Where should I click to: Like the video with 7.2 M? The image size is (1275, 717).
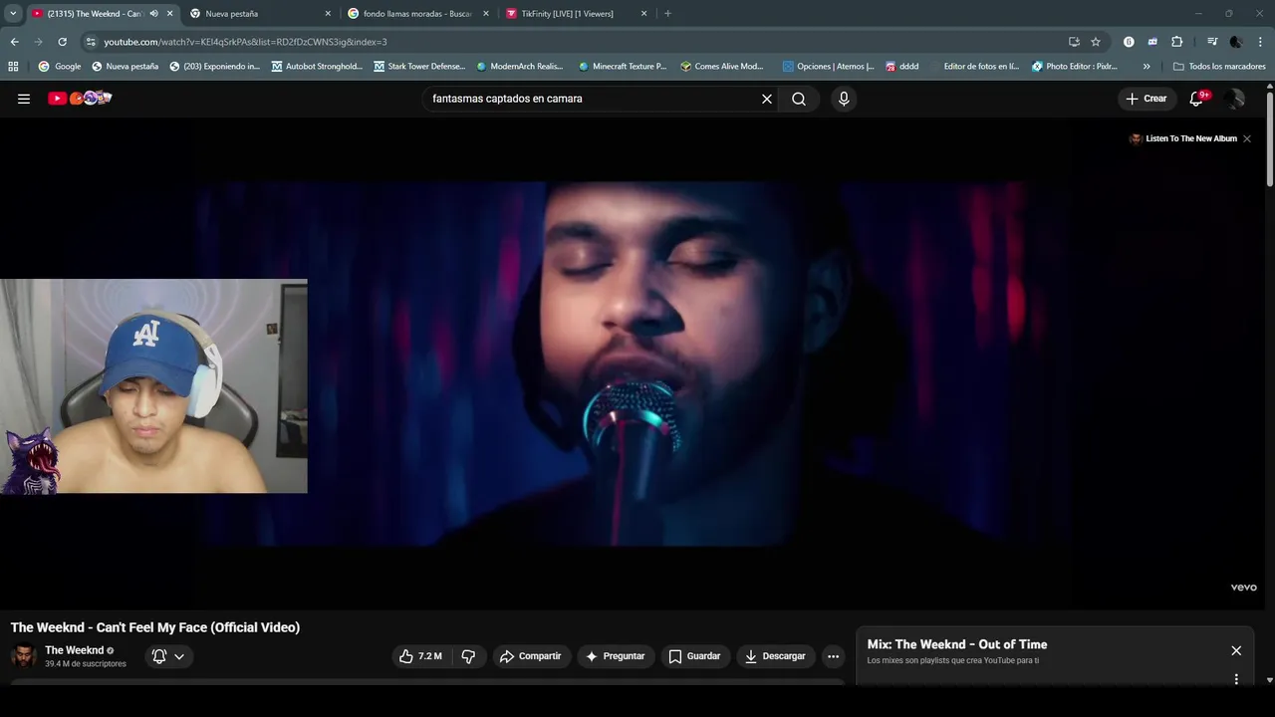click(x=420, y=656)
